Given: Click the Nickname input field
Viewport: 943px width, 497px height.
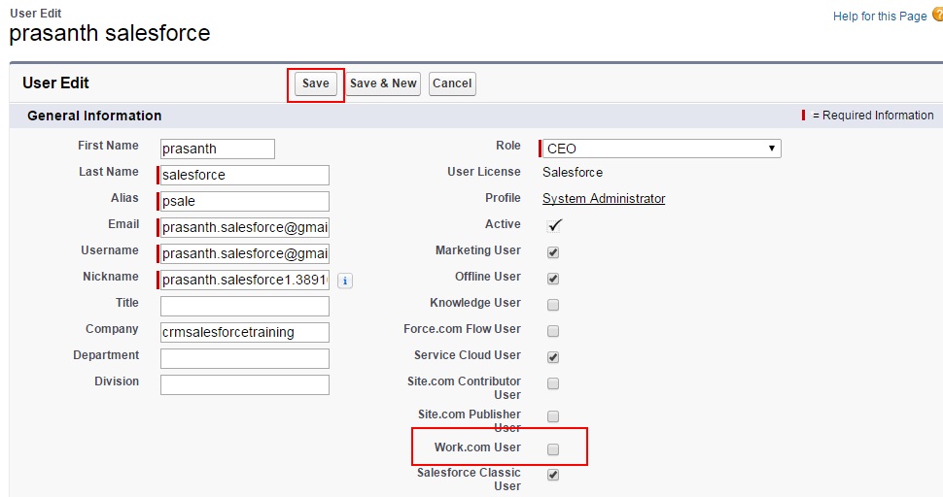Looking at the screenshot, I should pos(245,280).
